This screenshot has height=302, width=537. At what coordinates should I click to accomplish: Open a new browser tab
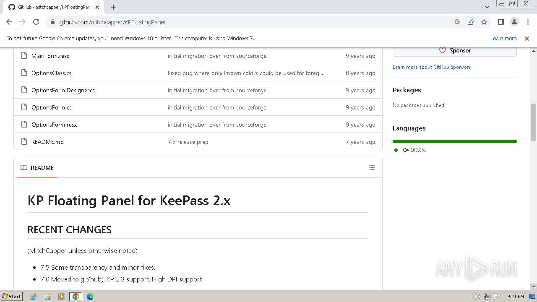point(113,7)
